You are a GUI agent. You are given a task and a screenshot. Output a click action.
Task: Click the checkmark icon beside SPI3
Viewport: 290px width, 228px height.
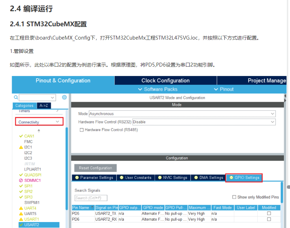pyautogui.click(x=21, y=197)
